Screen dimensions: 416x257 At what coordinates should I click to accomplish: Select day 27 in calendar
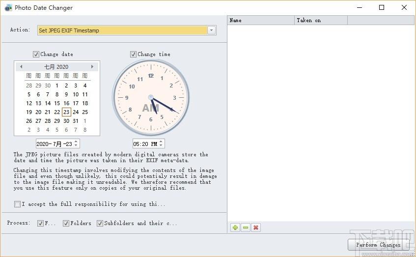[x=38, y=121]
